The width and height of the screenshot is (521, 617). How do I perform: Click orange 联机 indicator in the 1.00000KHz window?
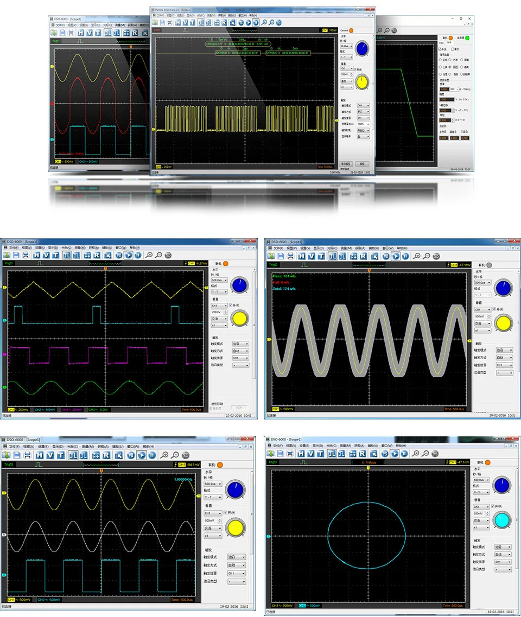tap(220, 465)
